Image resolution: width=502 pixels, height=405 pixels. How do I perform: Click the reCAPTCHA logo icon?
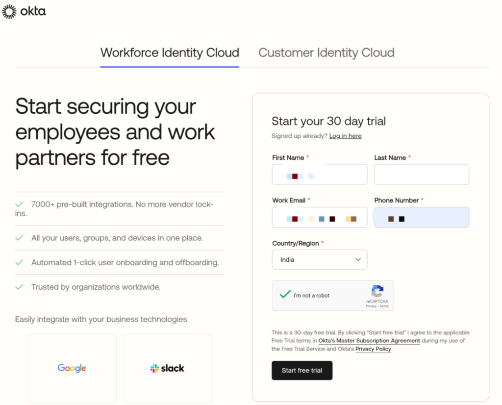coord(377,291)
